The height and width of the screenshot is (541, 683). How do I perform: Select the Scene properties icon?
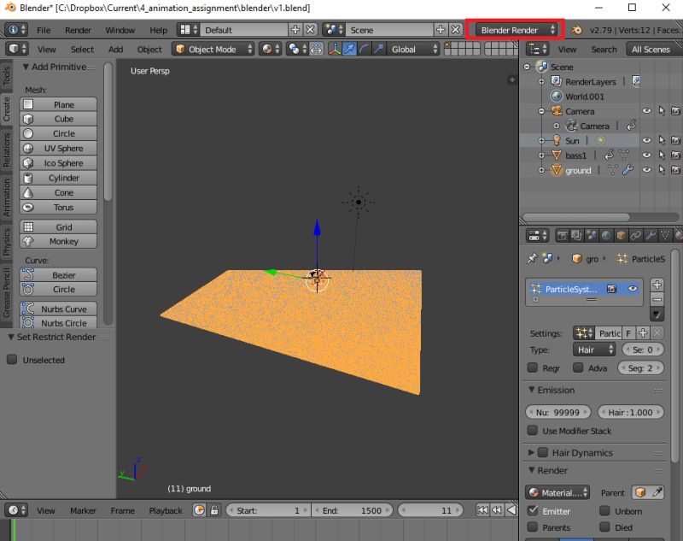[x=590, y=236]
